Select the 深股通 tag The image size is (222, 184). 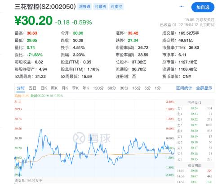[84, 7]
